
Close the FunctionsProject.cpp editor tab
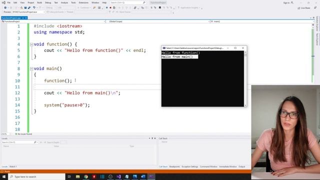(x=26, y=18)
